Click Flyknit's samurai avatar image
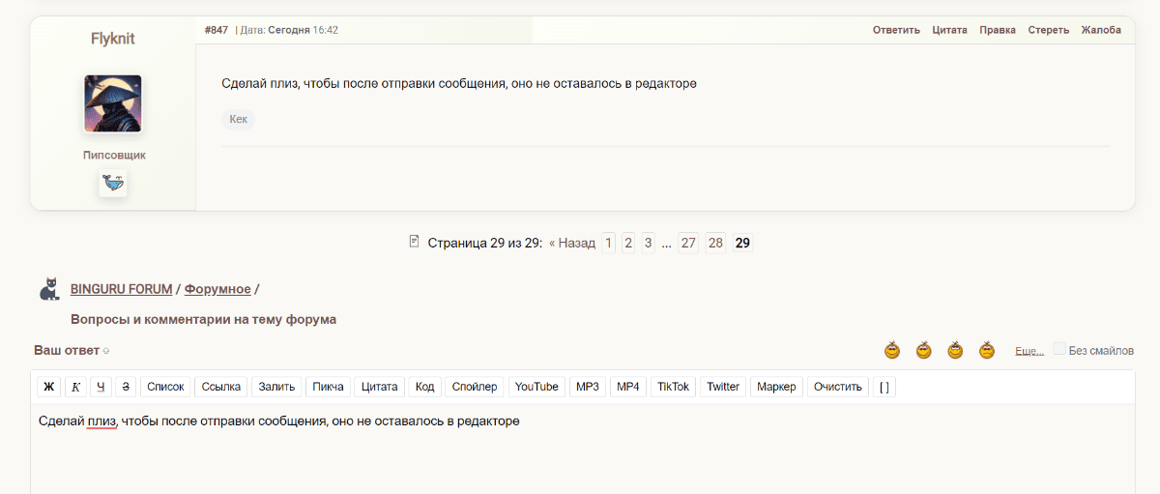This screenshot has width=1160, height=494. click(x=113, y=103)
